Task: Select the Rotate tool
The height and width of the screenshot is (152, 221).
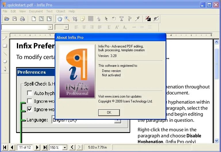Action: pyautogui.click(x=114, y=19)
